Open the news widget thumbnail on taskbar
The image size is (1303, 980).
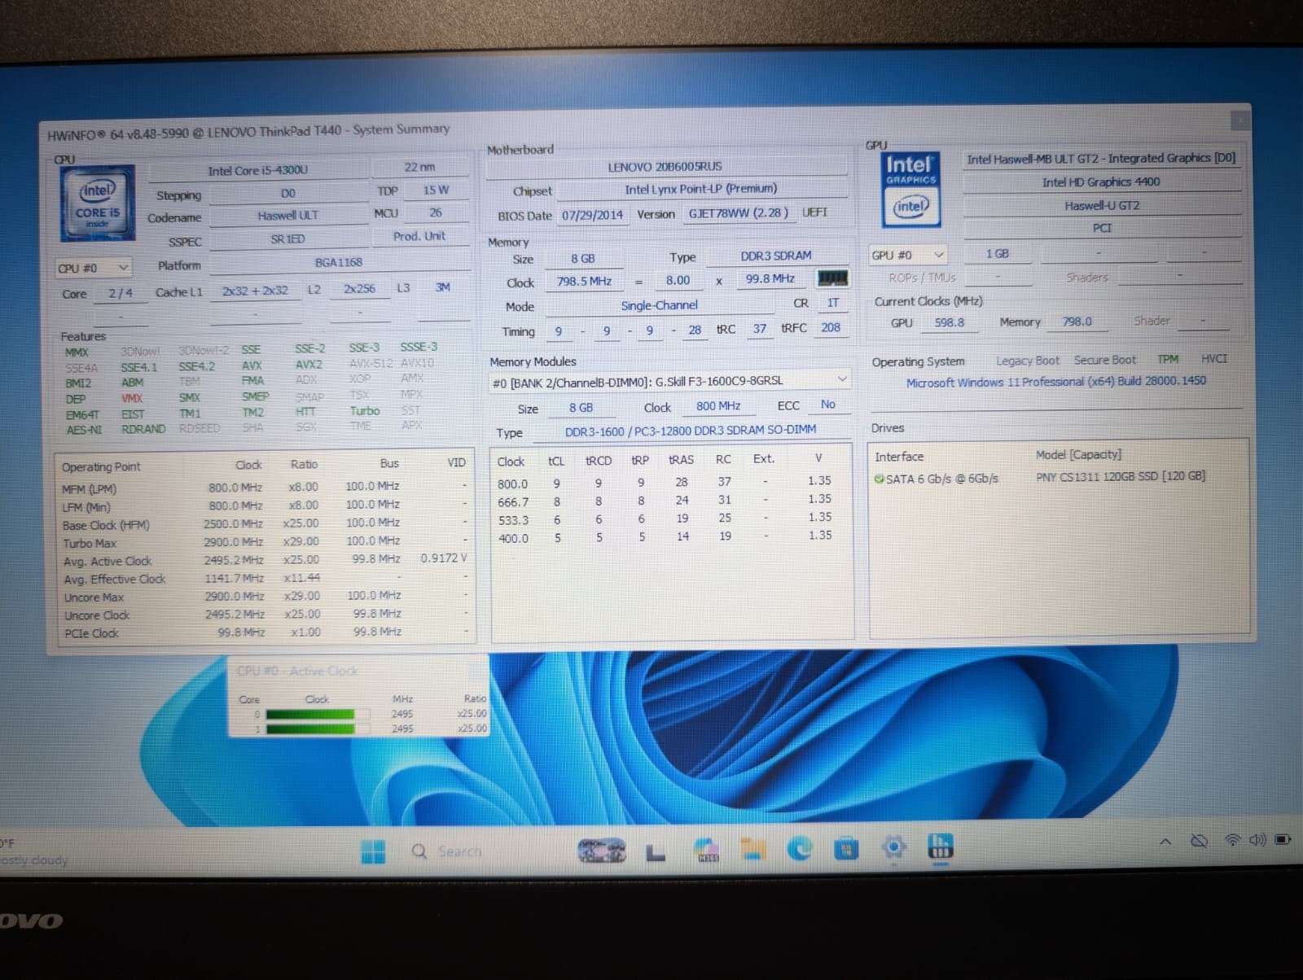coord(602,851)
